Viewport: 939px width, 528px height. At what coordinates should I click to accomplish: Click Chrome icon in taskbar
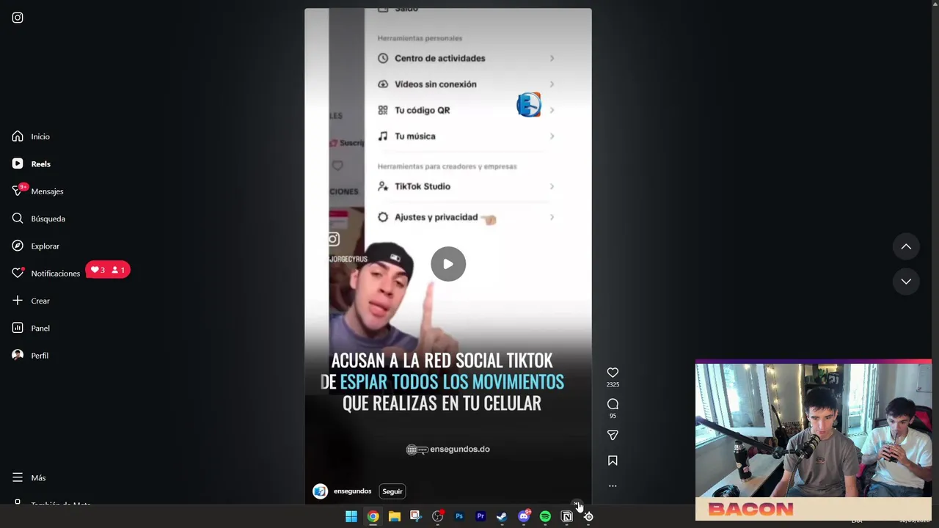pos(373,516)
